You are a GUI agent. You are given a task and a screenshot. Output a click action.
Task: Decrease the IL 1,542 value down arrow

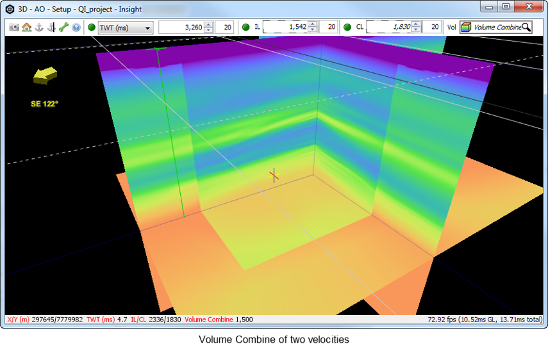pyautogui.click(x=313, y=30)
